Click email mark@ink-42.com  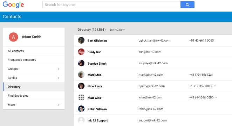[151, 75]
